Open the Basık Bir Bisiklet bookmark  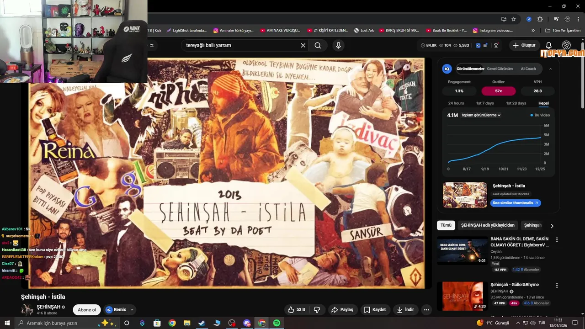tap(446, 31)
